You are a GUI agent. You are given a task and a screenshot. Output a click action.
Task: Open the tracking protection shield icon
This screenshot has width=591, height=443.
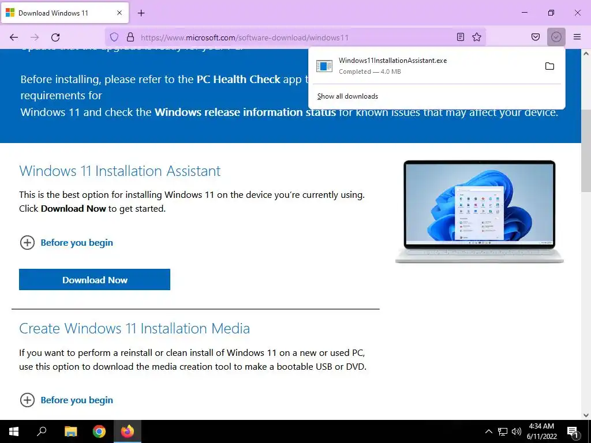coord(114,37)
